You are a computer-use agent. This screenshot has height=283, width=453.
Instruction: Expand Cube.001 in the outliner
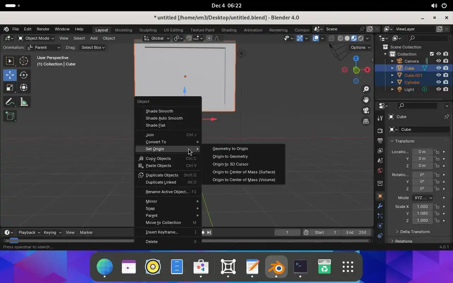(x=392, y=75)
